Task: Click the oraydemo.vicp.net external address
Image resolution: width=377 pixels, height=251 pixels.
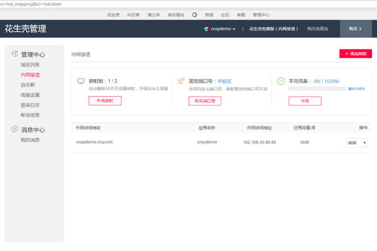Action: click(94, 142)
